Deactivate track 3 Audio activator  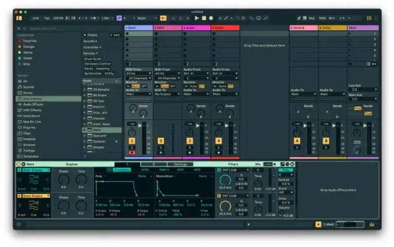[190, 141]
